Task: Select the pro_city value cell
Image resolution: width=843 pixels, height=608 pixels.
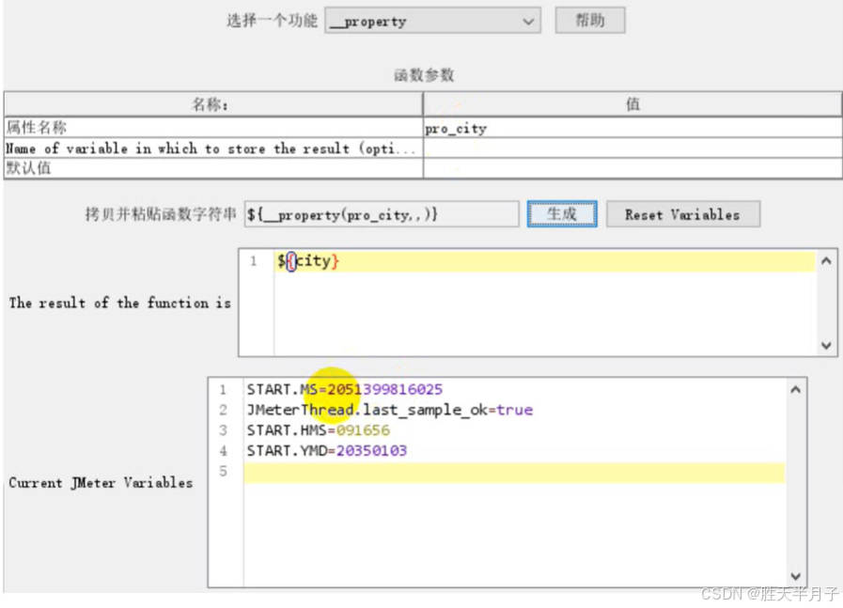Action: [632, 128]
